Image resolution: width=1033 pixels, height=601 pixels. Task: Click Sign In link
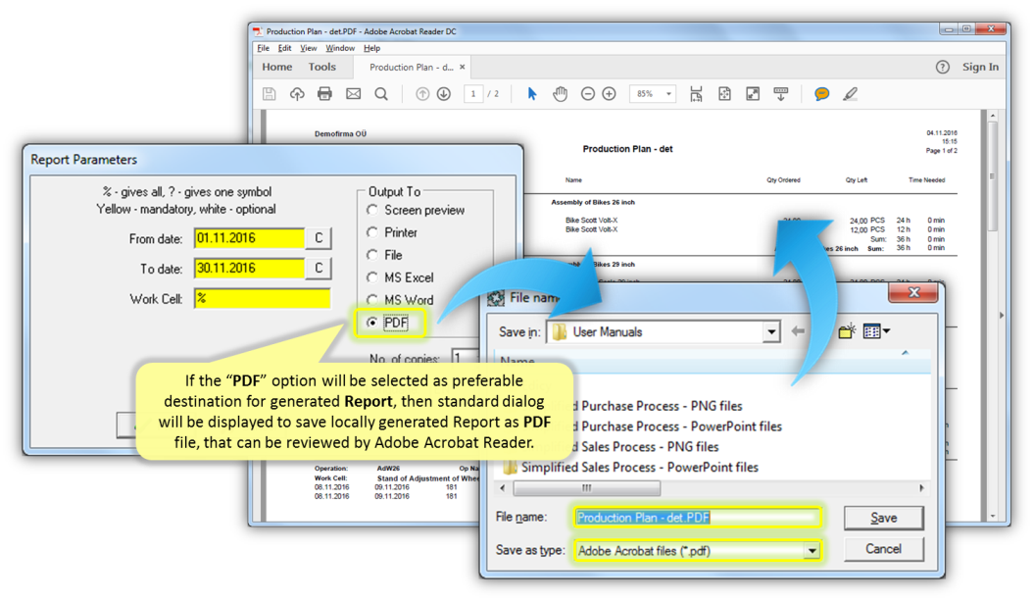(x=980, y=67)
